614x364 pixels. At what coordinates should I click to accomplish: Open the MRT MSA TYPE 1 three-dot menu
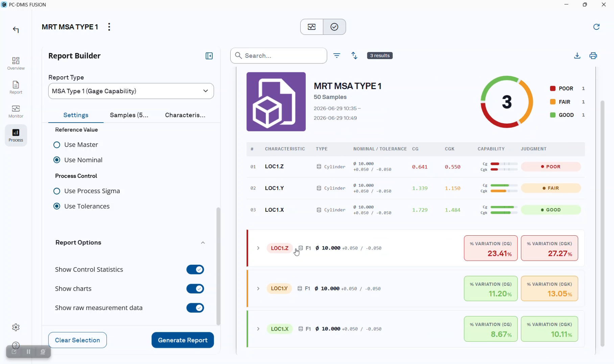pyautogui.click(x=109, y=27)
